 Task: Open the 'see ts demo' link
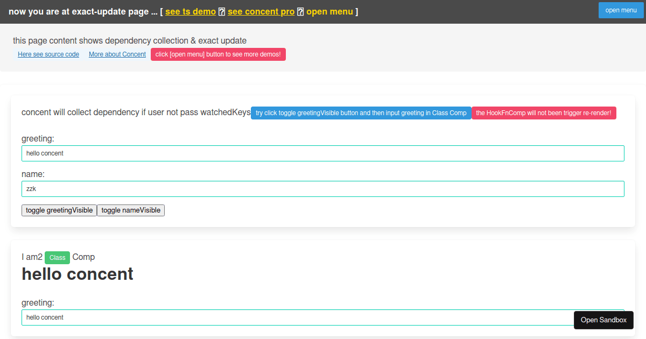[190, 11]
